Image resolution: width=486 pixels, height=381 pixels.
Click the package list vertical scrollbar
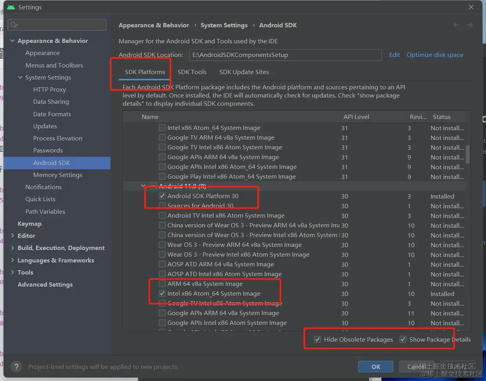[468, 154]
